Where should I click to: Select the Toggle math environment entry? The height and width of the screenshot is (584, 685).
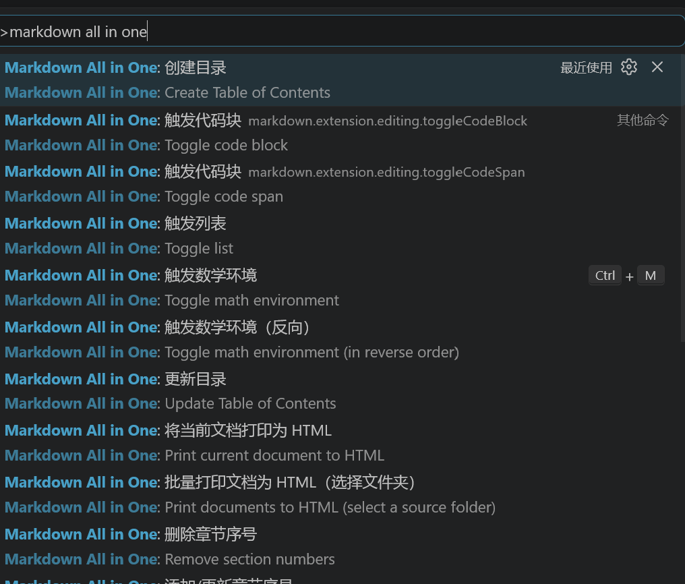tap(172, 301)
